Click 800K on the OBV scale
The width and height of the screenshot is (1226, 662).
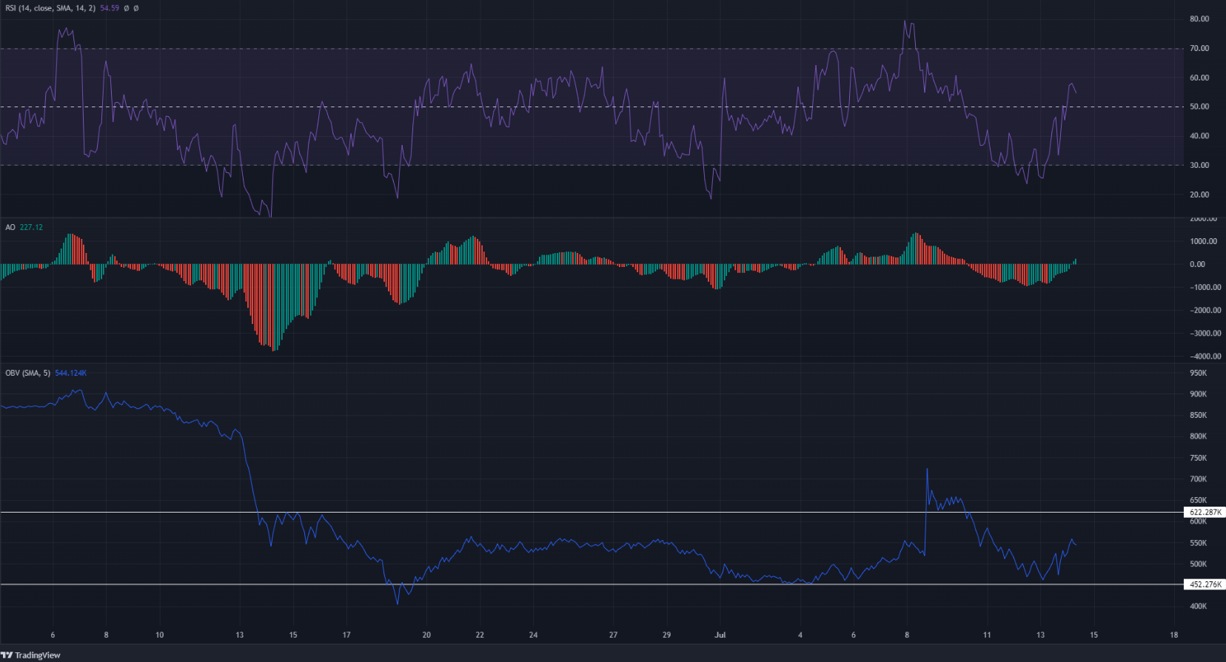[x=1198, y=436]
